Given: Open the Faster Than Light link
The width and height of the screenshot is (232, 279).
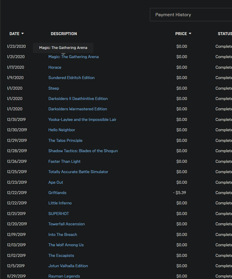Looking at the screenshot, I should [x=64, y=161].
